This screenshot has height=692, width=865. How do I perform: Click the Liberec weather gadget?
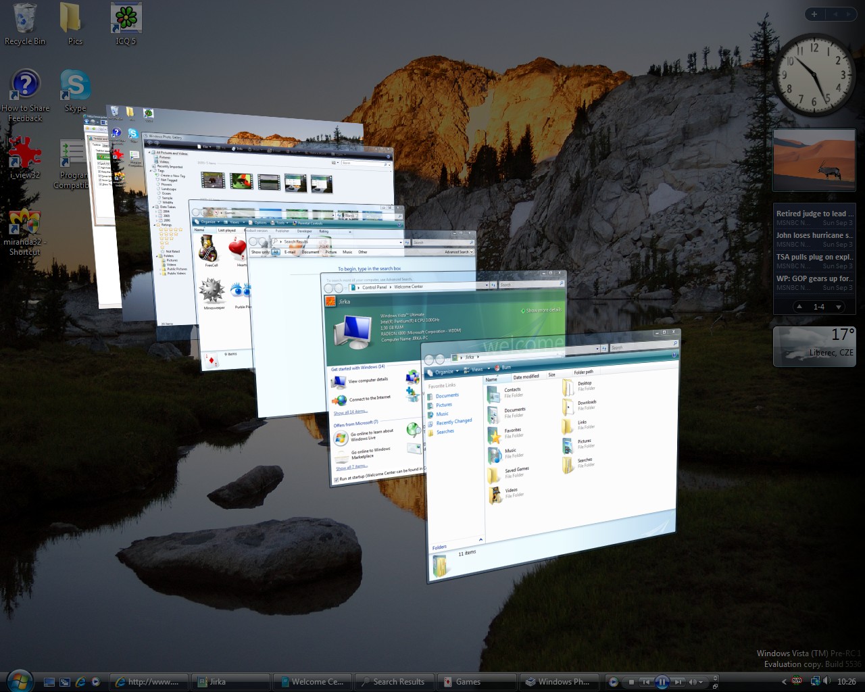(814, 346)
